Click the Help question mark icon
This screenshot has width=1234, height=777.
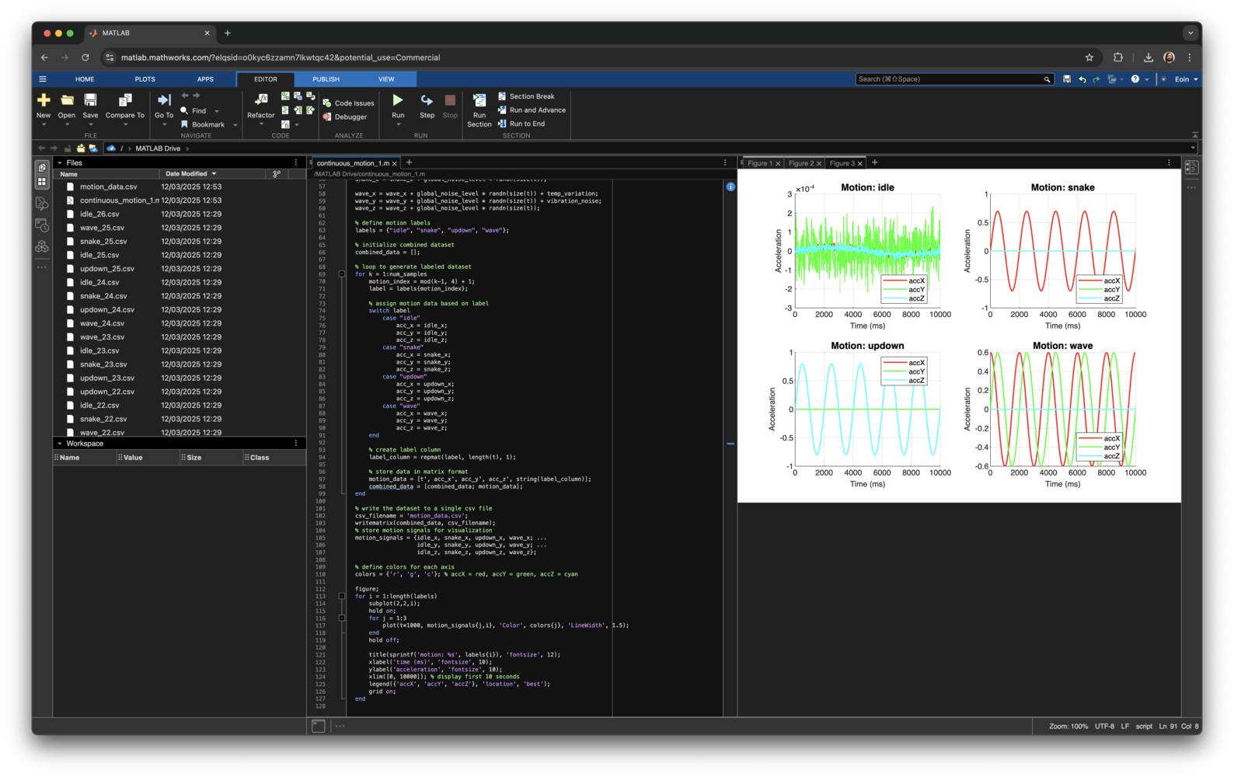[1135, 79]
